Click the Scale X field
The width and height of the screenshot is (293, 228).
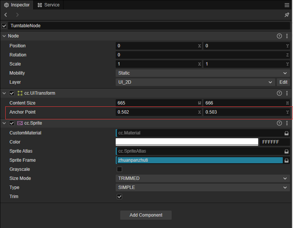point(158,64)
